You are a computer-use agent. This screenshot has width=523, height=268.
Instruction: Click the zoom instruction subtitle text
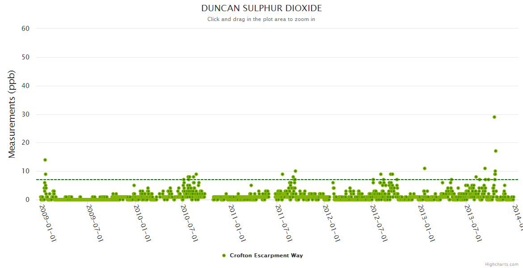261,19
